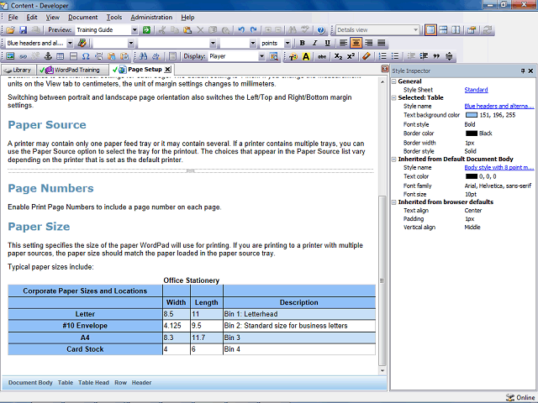Close the Page Setup tab
This screenshot has height=403, width=538.
[167, 70]
